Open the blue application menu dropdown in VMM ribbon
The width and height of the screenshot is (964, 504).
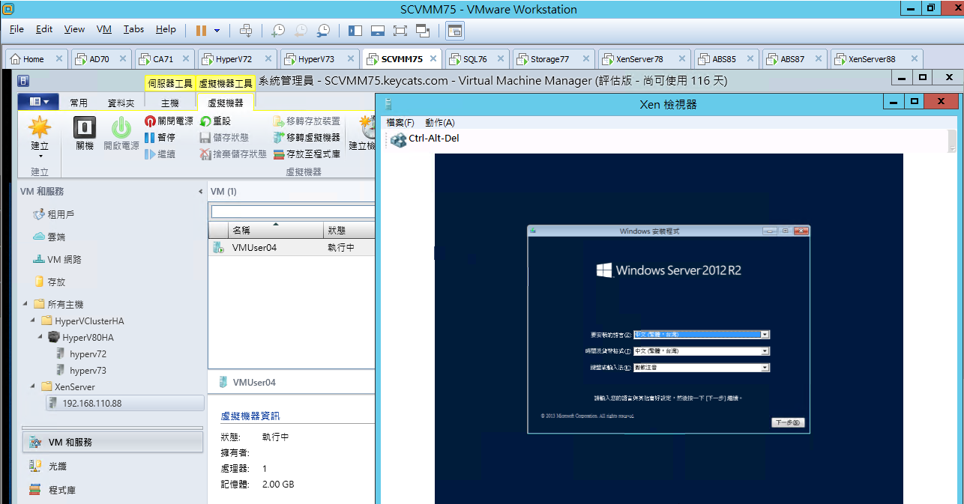coord(39,102)
